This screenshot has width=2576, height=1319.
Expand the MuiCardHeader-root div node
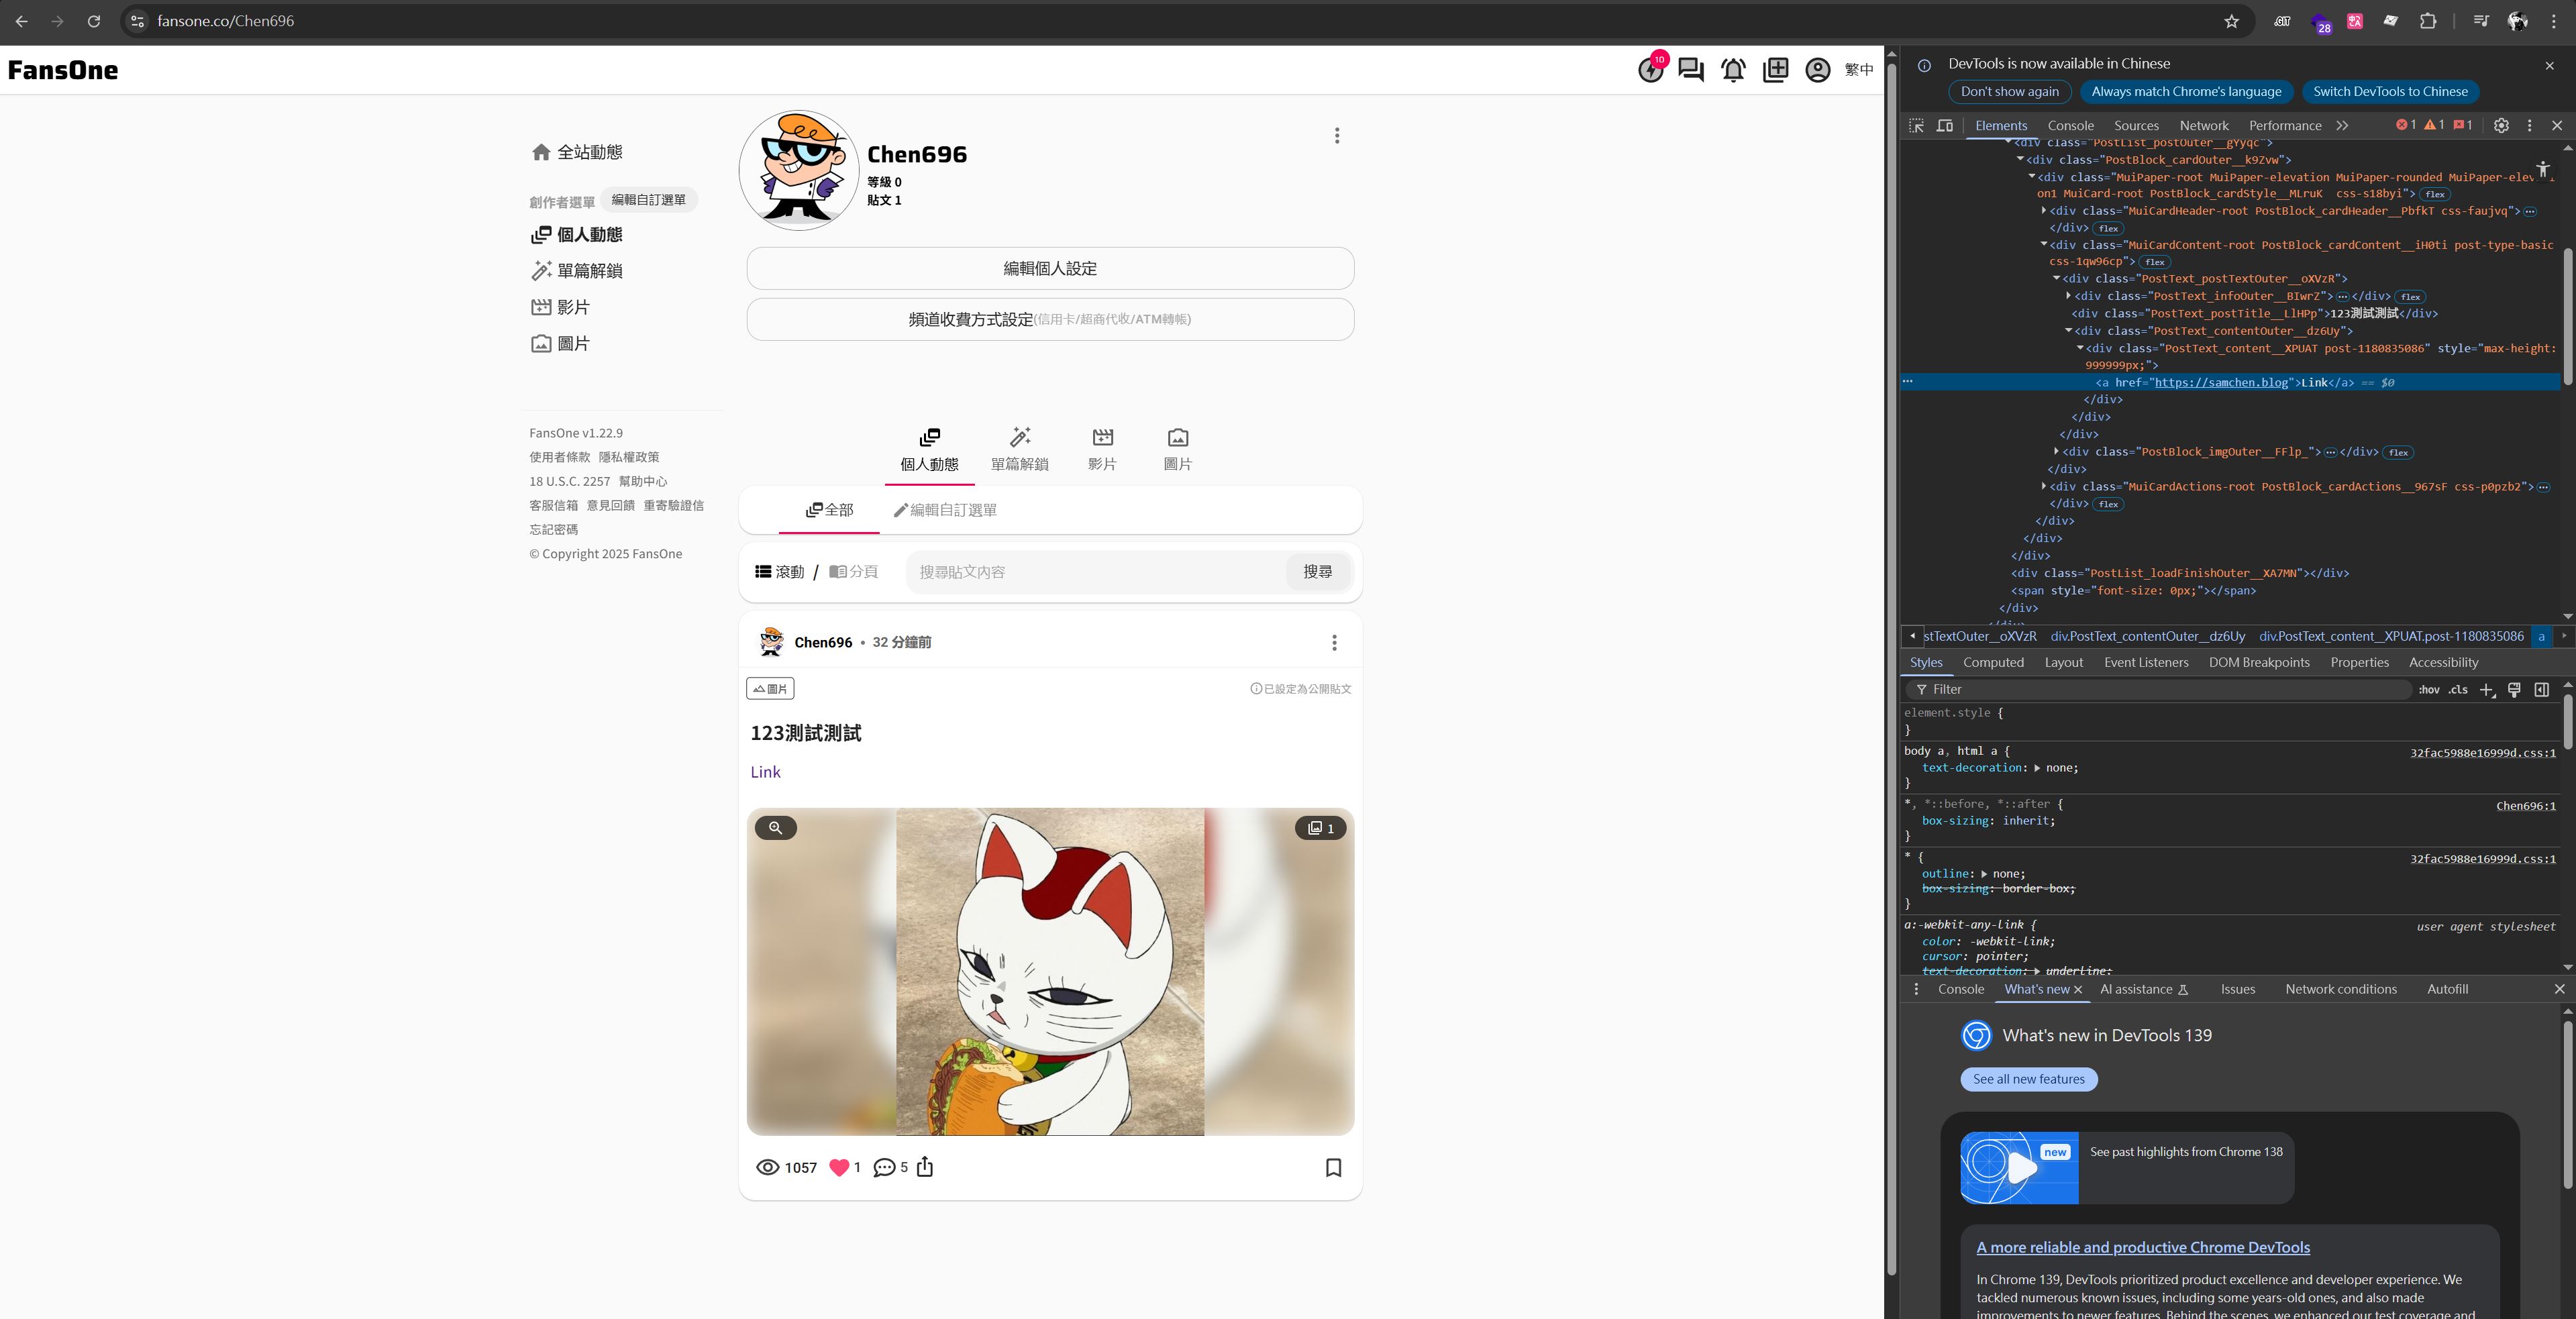[2043, 211]
